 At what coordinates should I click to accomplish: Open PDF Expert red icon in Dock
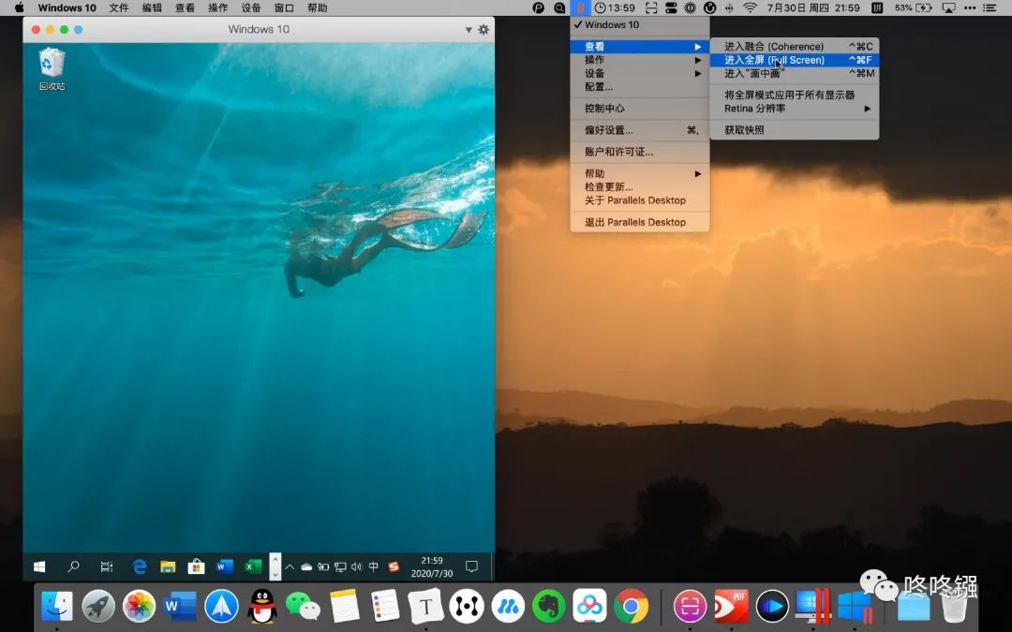click(x=731, y=606)
